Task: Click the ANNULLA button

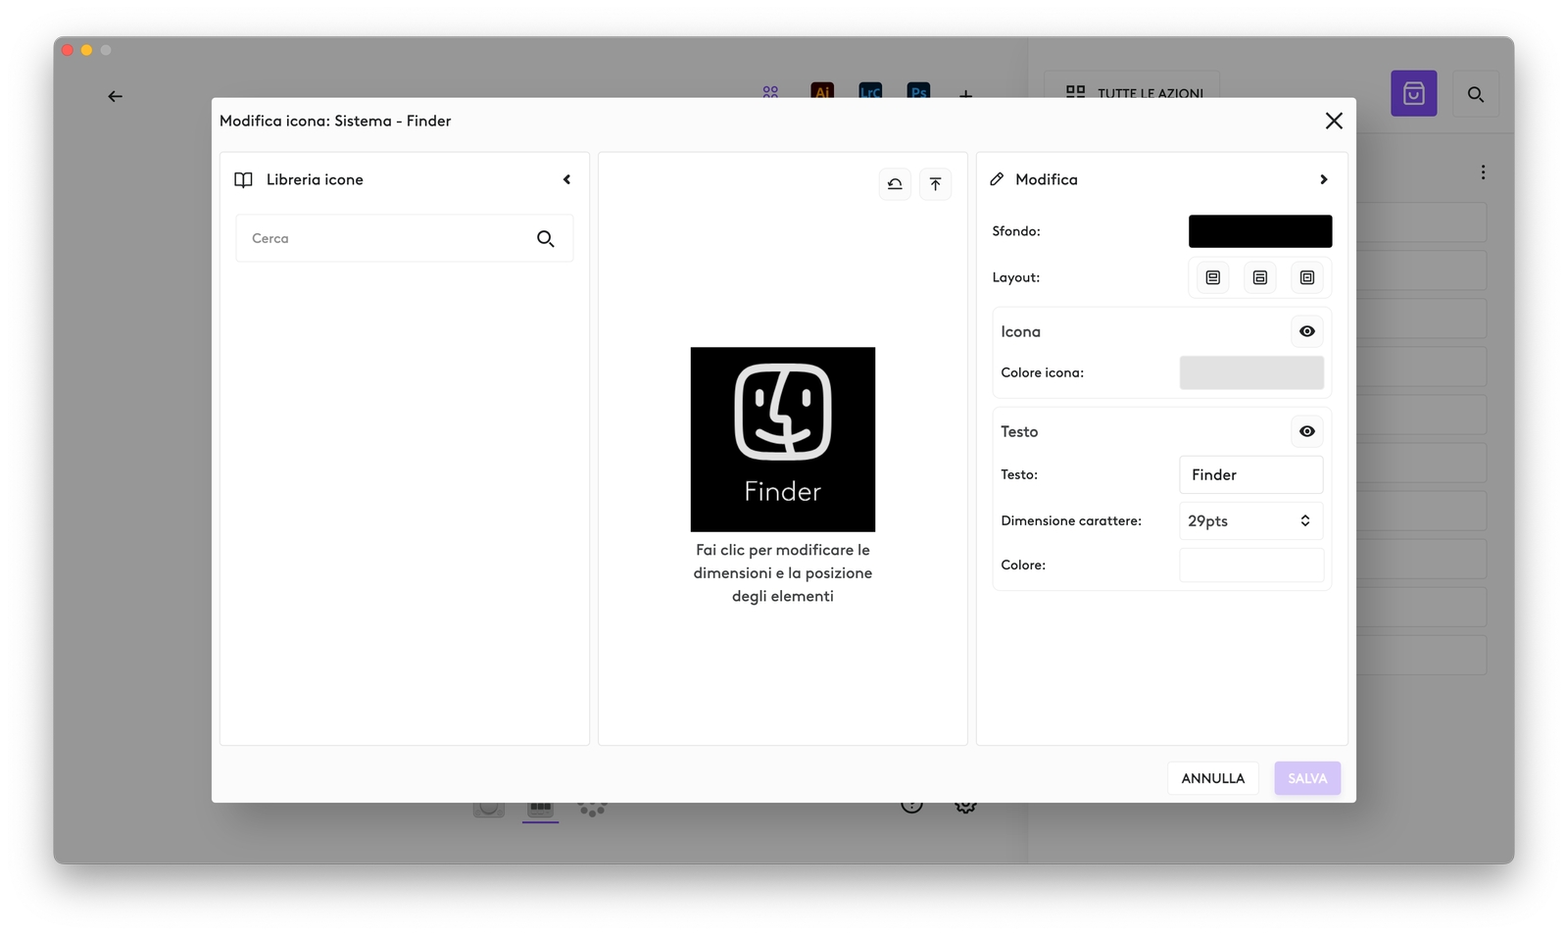Action: (1213, 778)
